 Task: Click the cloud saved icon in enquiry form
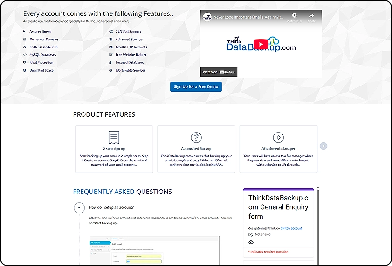tap(251, 242)
